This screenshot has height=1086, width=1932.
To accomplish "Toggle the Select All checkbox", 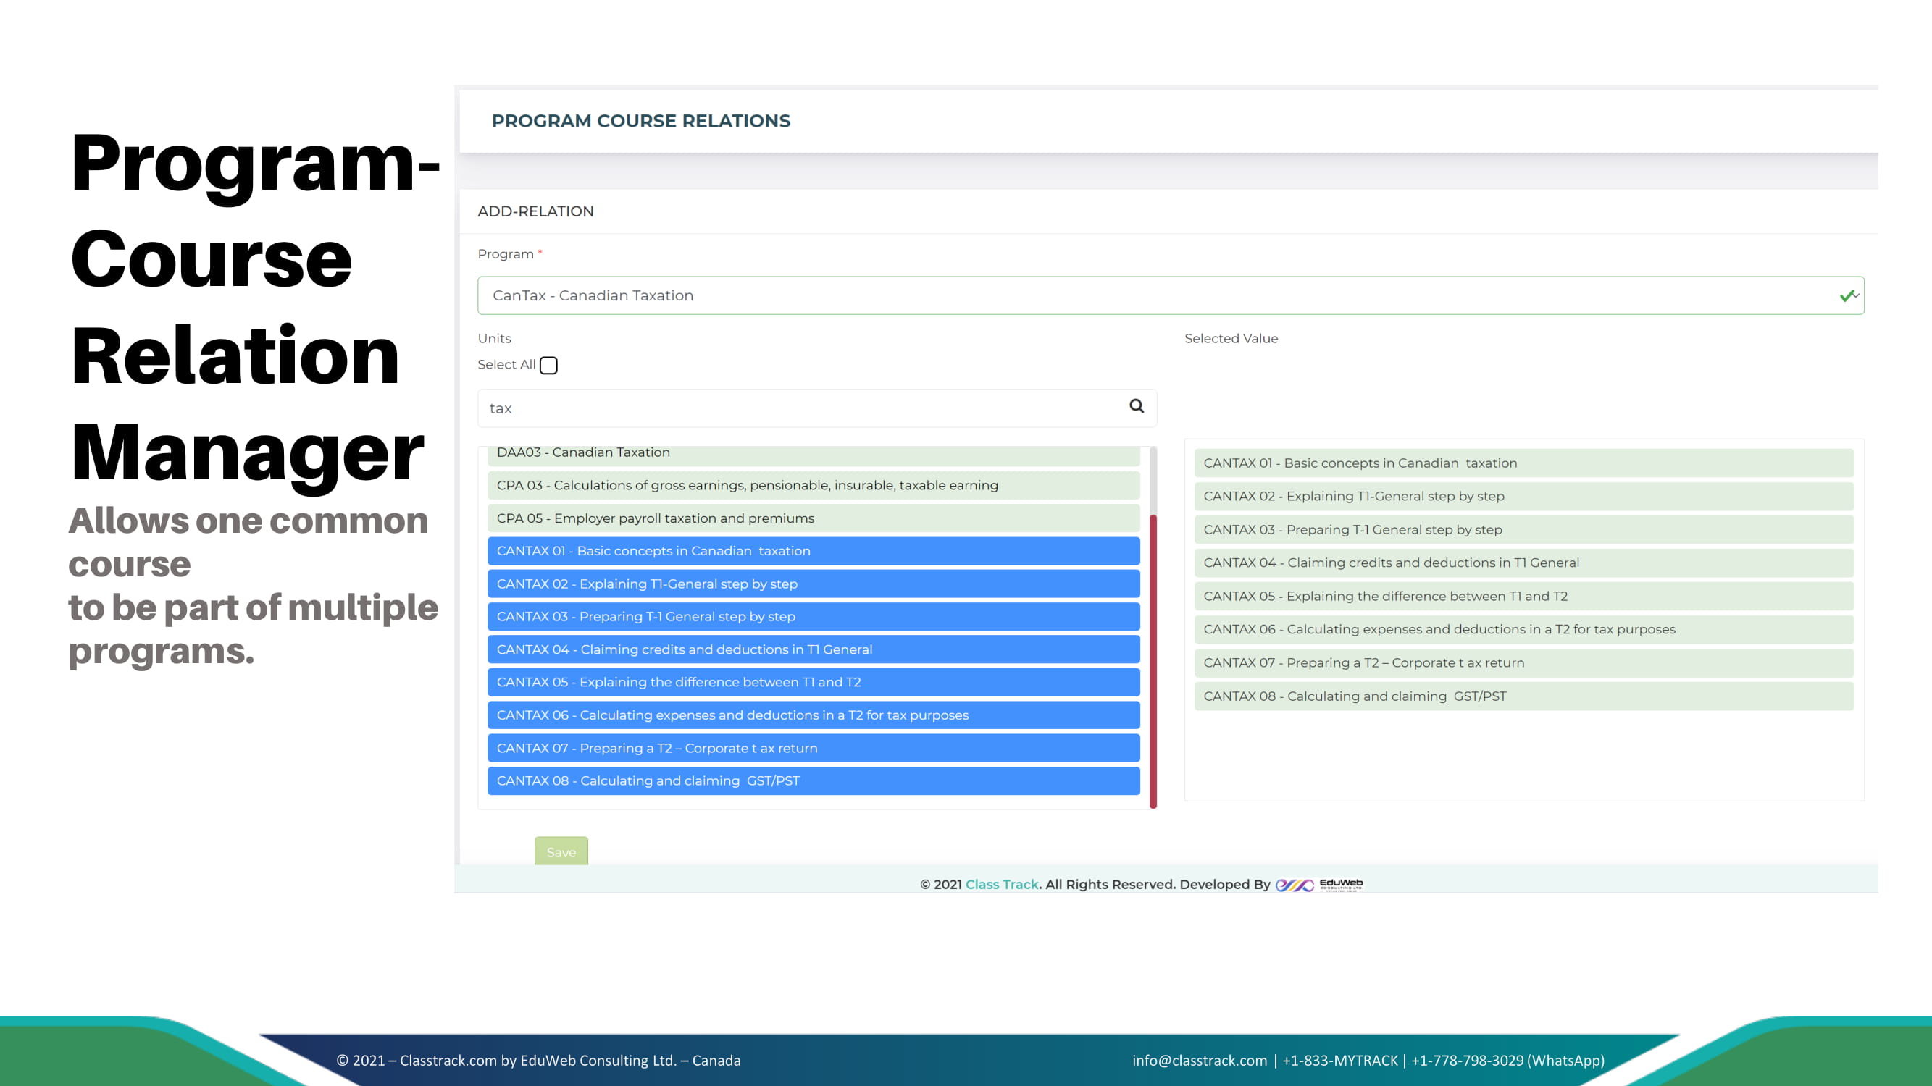I will click(x=548, y=365).
